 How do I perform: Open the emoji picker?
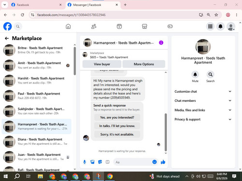pos(154,162)
